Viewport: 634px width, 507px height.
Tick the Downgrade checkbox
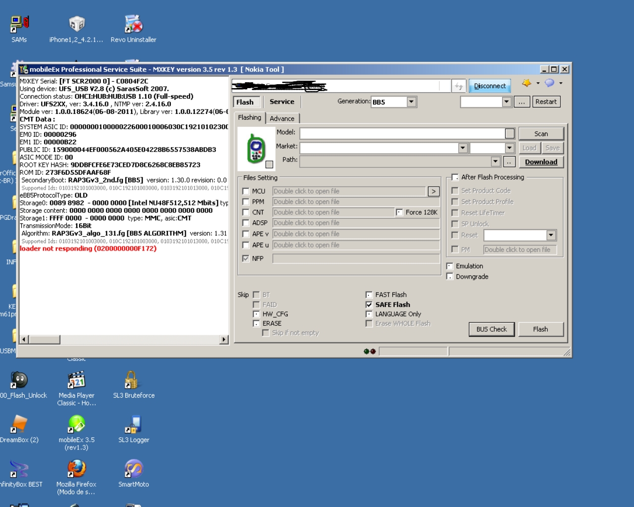(450, 276)
